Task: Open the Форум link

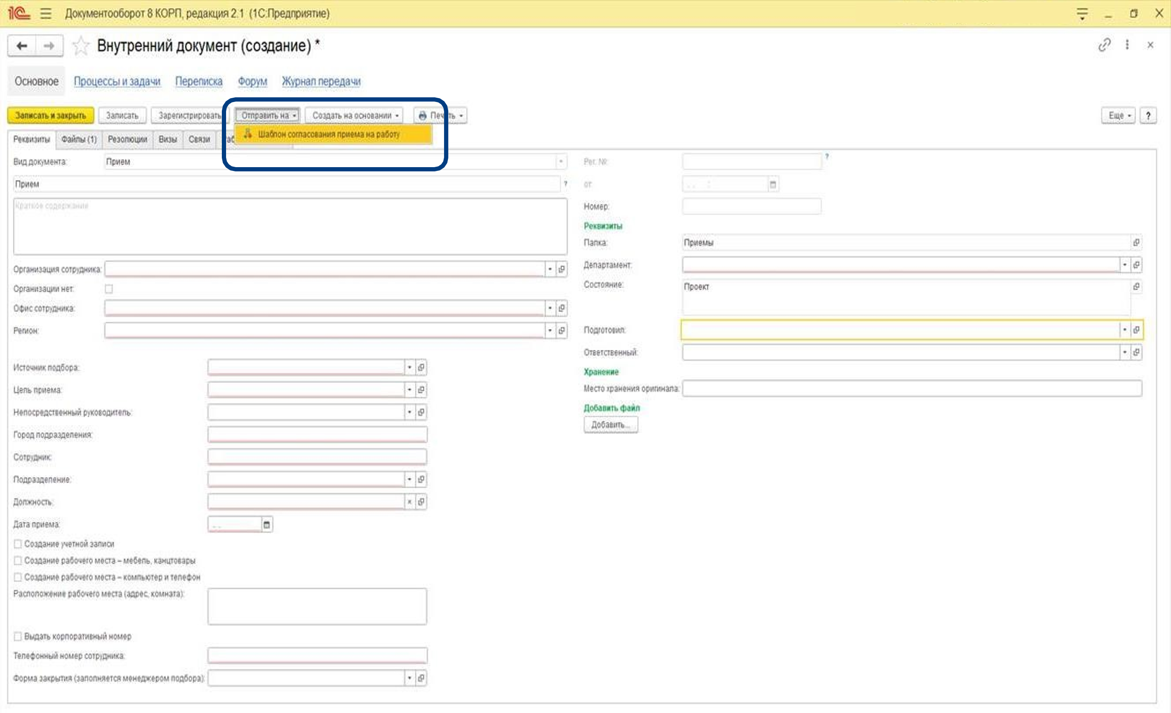Action: 252,81
